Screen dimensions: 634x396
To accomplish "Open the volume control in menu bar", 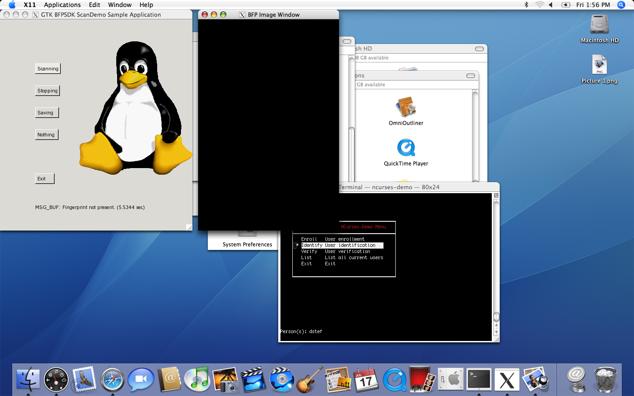I will [551, 5].
